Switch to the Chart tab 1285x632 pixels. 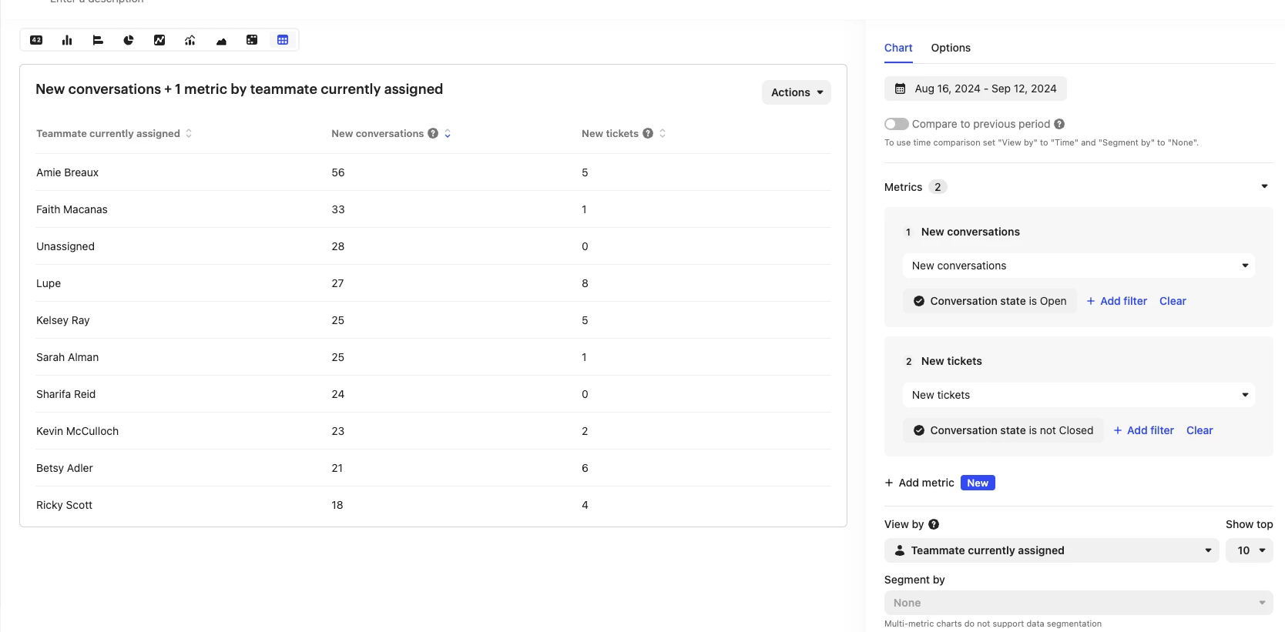(x=898, y=48)
